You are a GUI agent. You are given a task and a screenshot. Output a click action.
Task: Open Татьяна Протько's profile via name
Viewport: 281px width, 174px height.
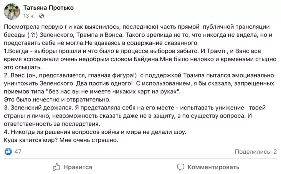click(x=48, y=8)
